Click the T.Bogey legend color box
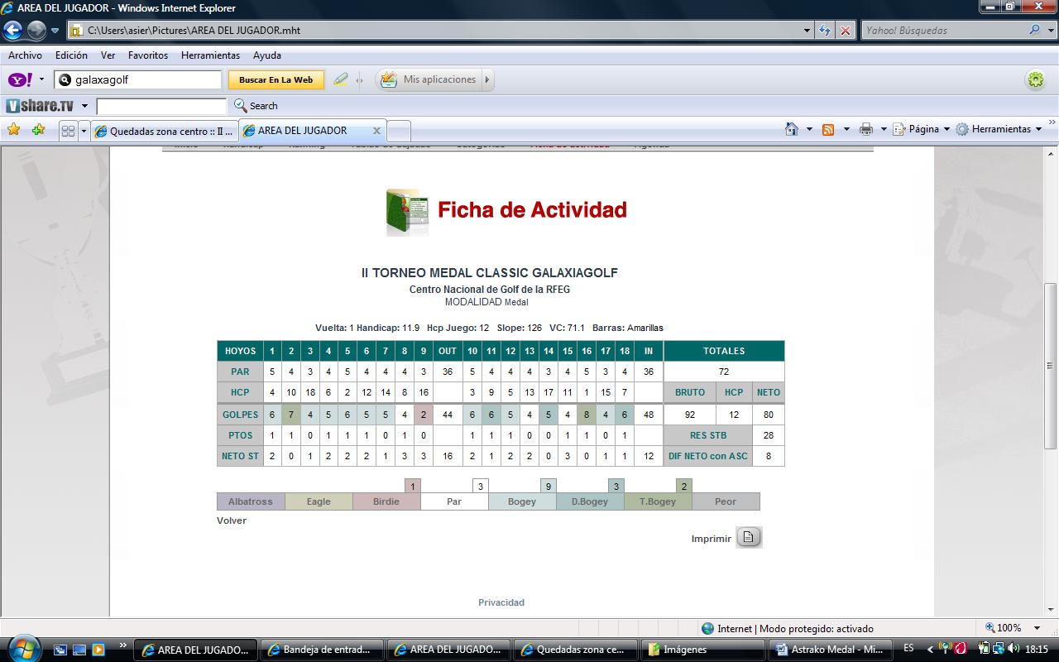 658,501
